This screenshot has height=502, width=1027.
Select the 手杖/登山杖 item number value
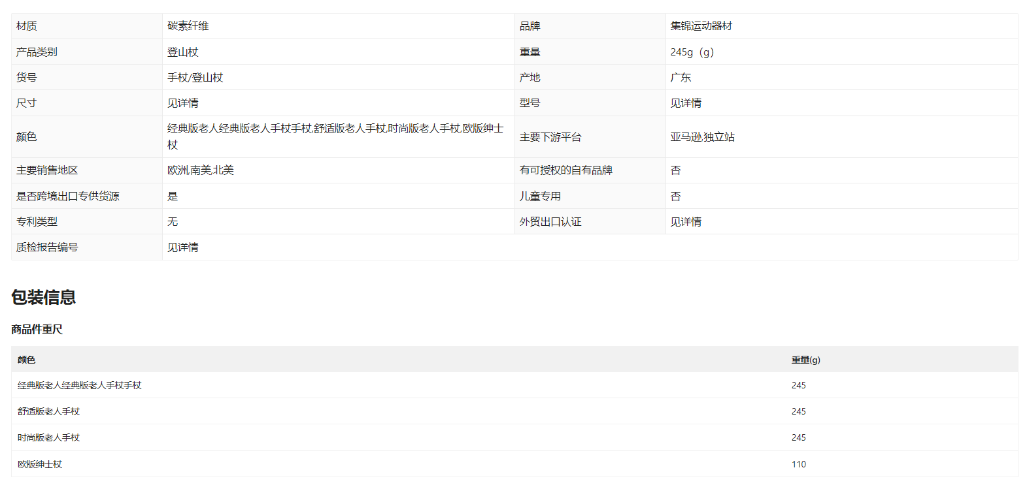click(x=195, y=78)
